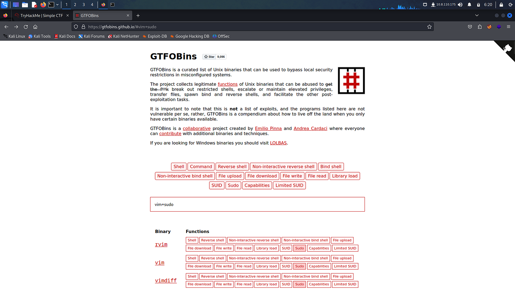Go forward one page

pyautogui.click(x=16, y=27)
